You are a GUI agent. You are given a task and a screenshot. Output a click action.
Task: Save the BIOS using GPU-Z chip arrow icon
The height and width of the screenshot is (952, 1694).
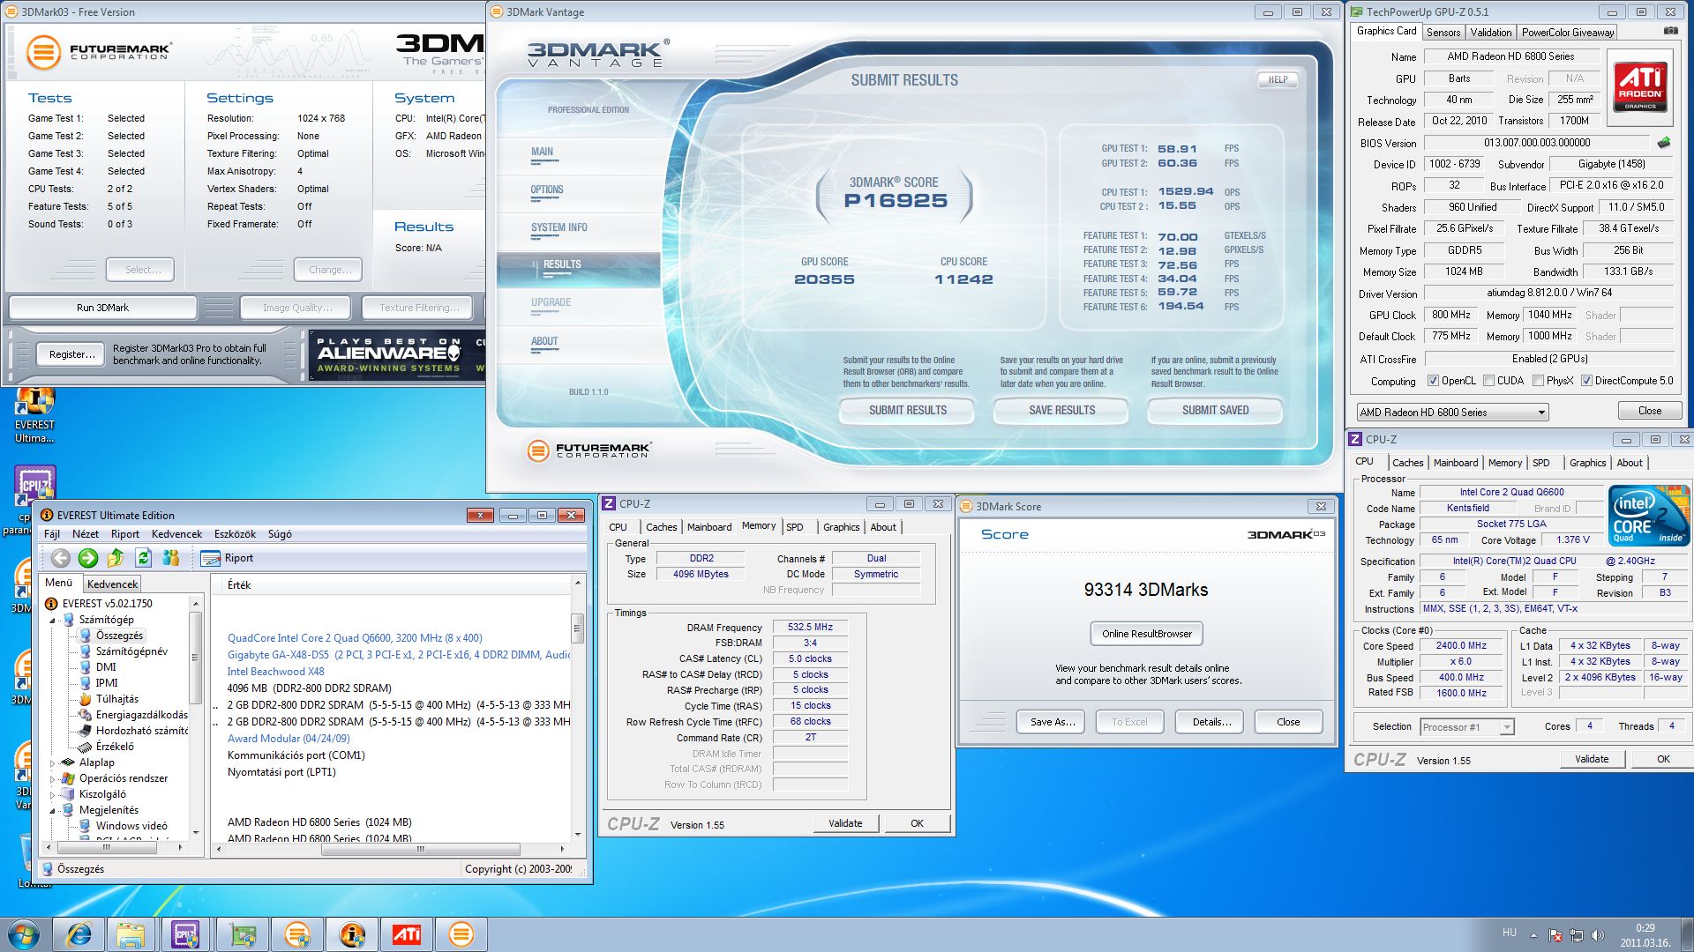(1664, 142)
